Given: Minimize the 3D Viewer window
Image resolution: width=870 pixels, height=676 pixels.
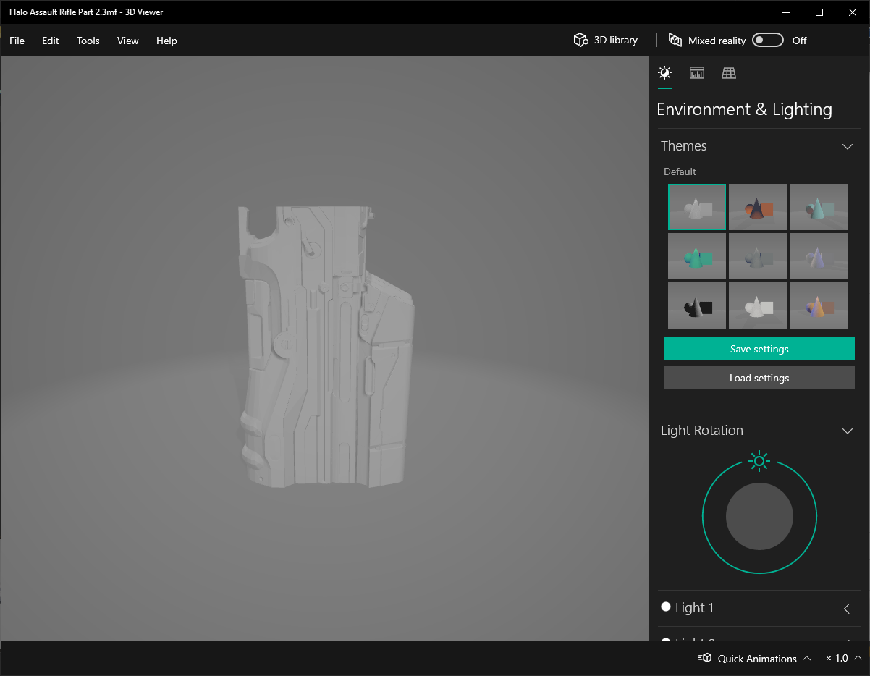Looking at the screenshot, I should coord(786,12).
